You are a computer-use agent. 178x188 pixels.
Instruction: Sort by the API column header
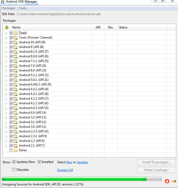[98, 27]
